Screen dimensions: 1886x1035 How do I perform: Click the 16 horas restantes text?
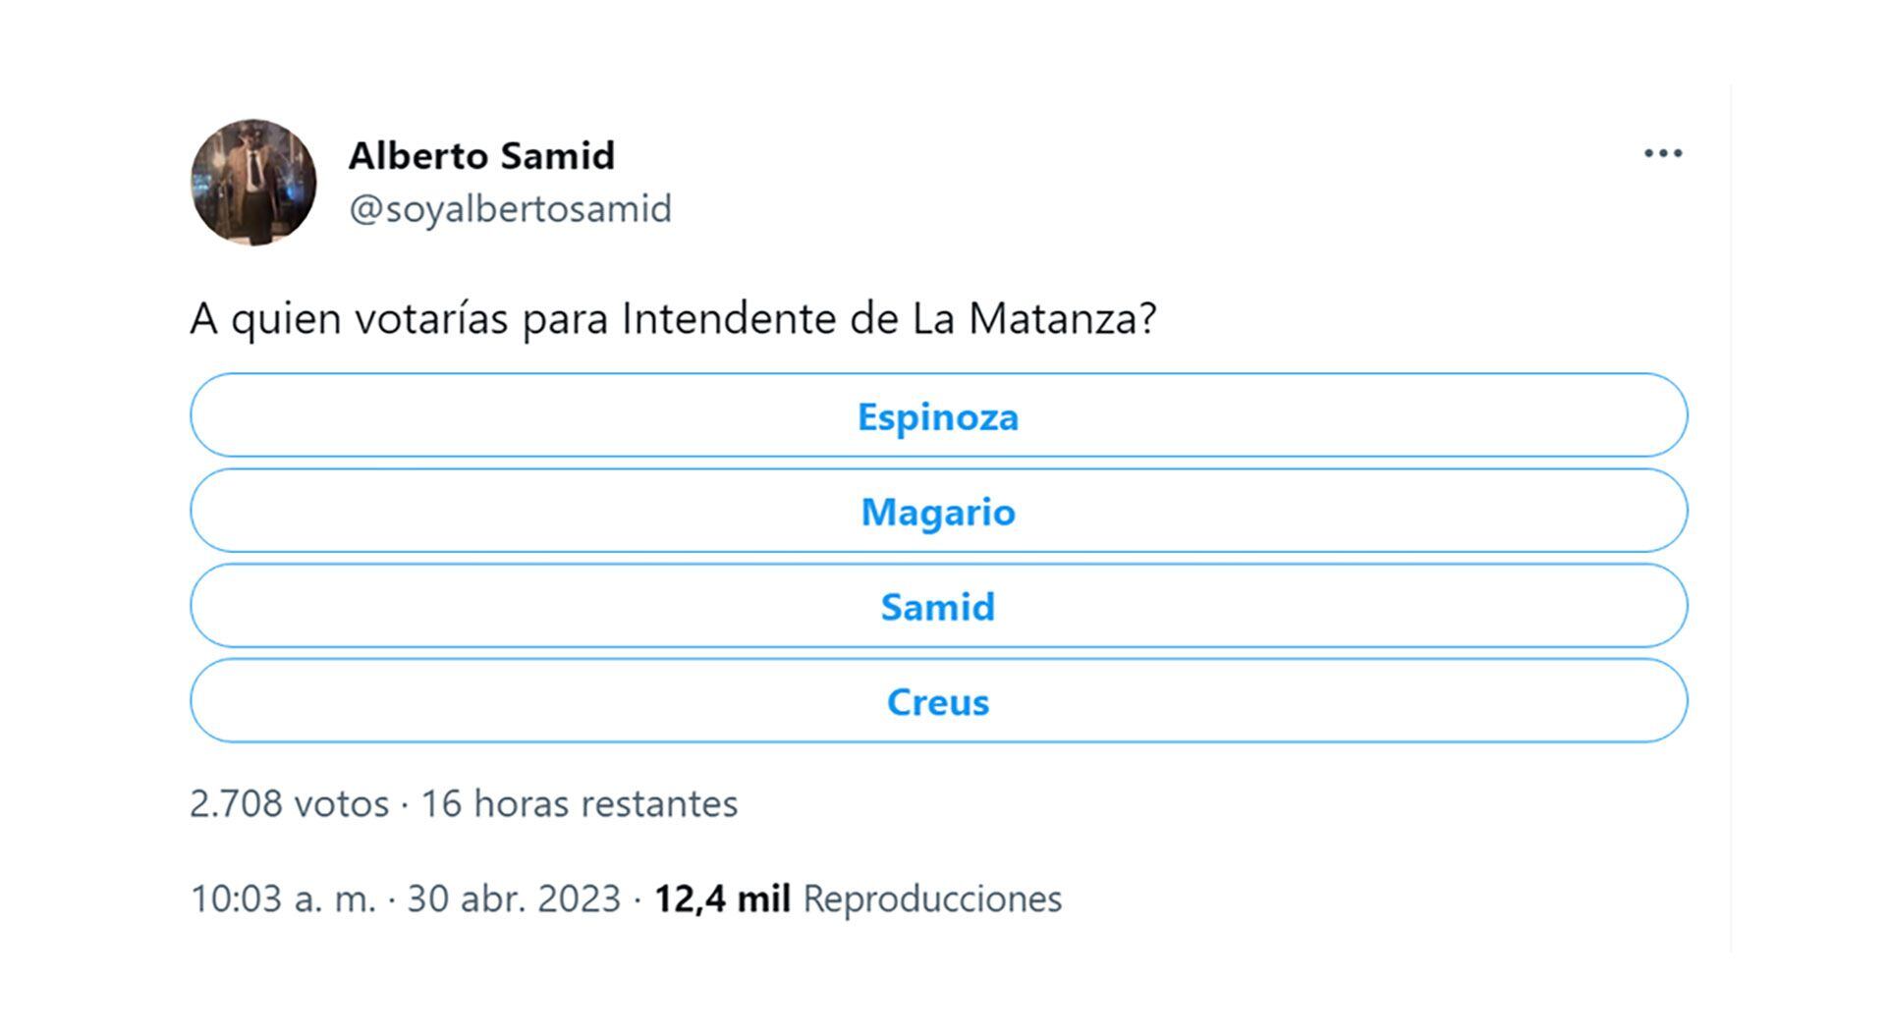pyautogui.click(x=579, y=803)
